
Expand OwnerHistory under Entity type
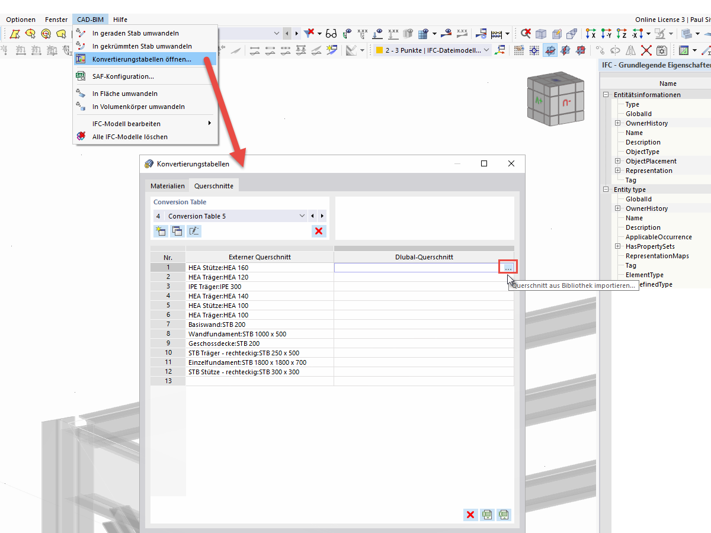617,208
